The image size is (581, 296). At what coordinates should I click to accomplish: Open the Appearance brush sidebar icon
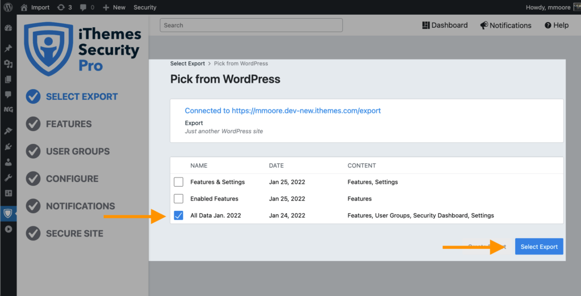(8, 131)
